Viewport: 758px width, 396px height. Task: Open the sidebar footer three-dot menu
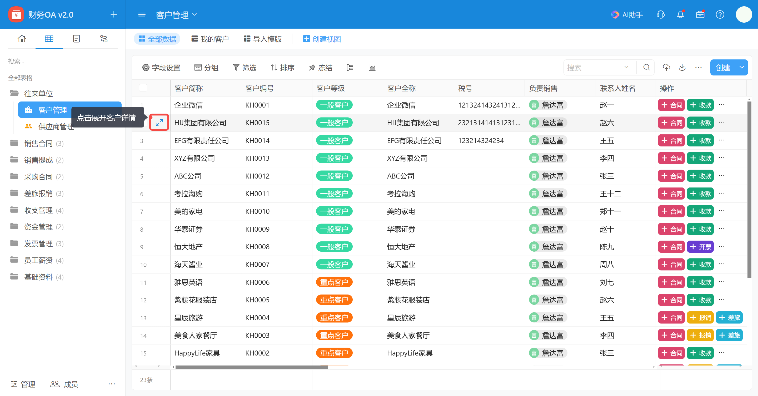pyautogui.click(x=112, y=384)
